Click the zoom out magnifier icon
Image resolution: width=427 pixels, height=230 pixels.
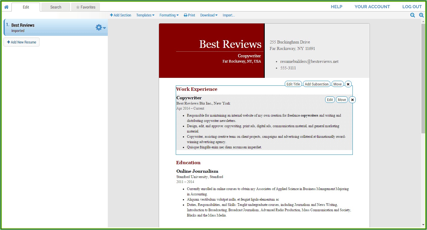point(413,15)
